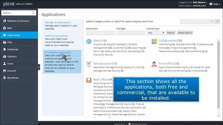Open the Web category link
Image resolution: width=223 pixels, height=125 pixels.
96,41
